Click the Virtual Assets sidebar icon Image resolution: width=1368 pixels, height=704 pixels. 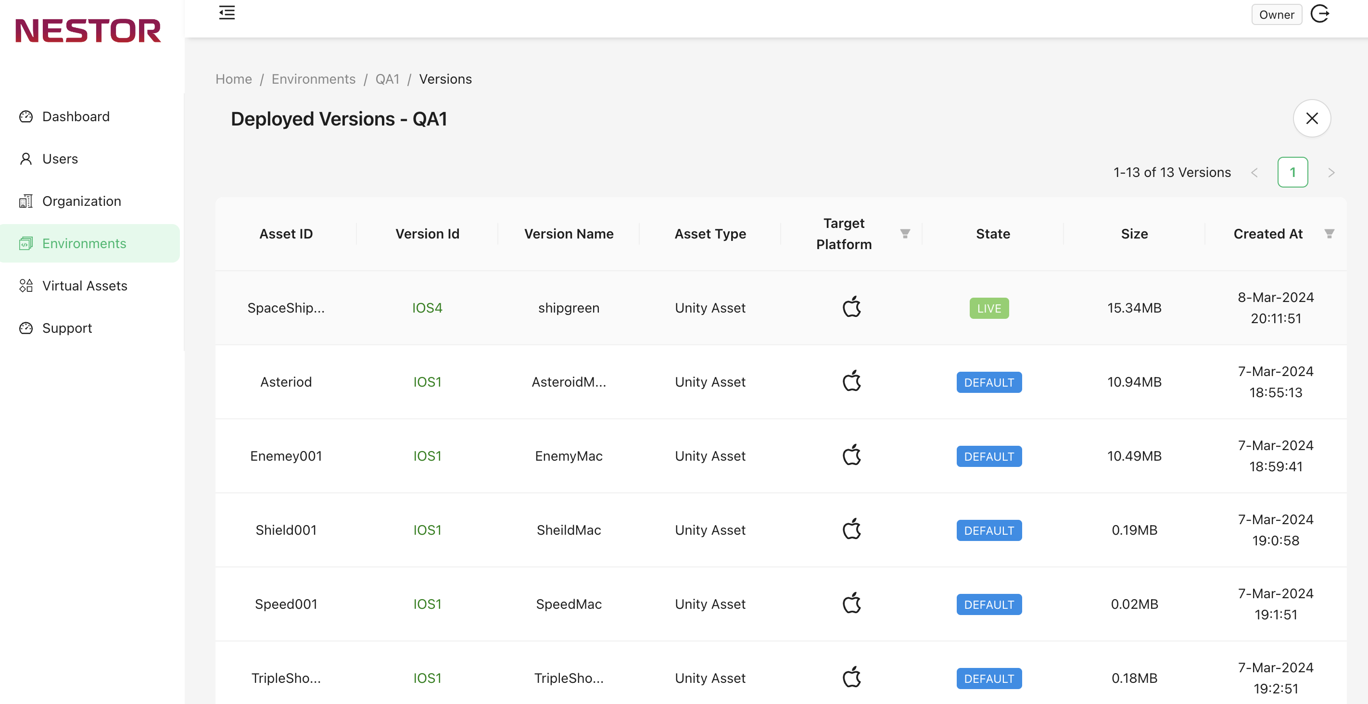25,286
